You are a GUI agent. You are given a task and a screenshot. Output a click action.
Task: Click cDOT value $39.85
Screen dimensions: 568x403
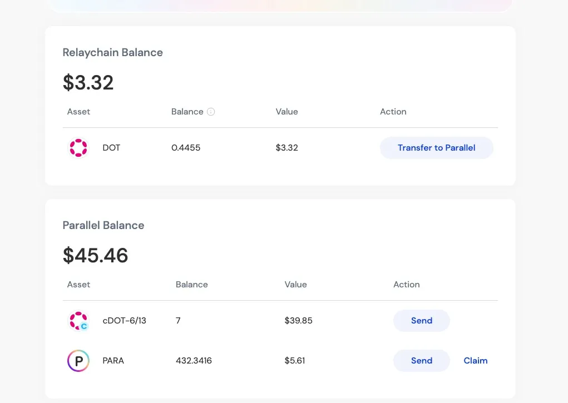[x=299, y=321]
